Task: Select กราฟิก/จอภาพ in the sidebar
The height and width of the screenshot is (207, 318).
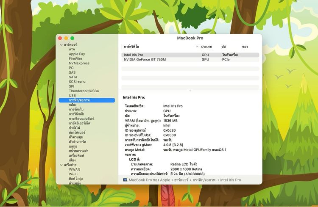Action: tap(87, 100)
